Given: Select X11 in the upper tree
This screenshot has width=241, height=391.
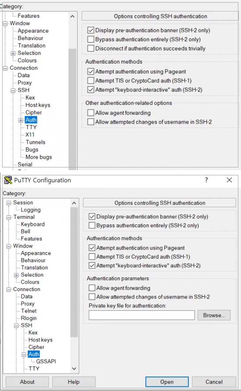Looking at the screenshot, I should (30, 135).
